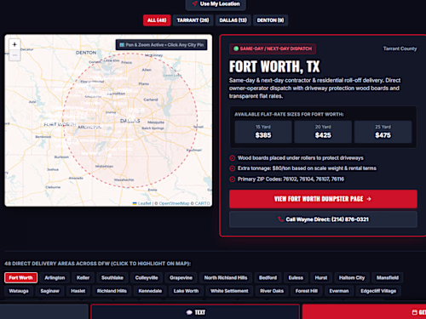
Task: Click the Wood boards driveway protection line
Action: tap(301, 158)
